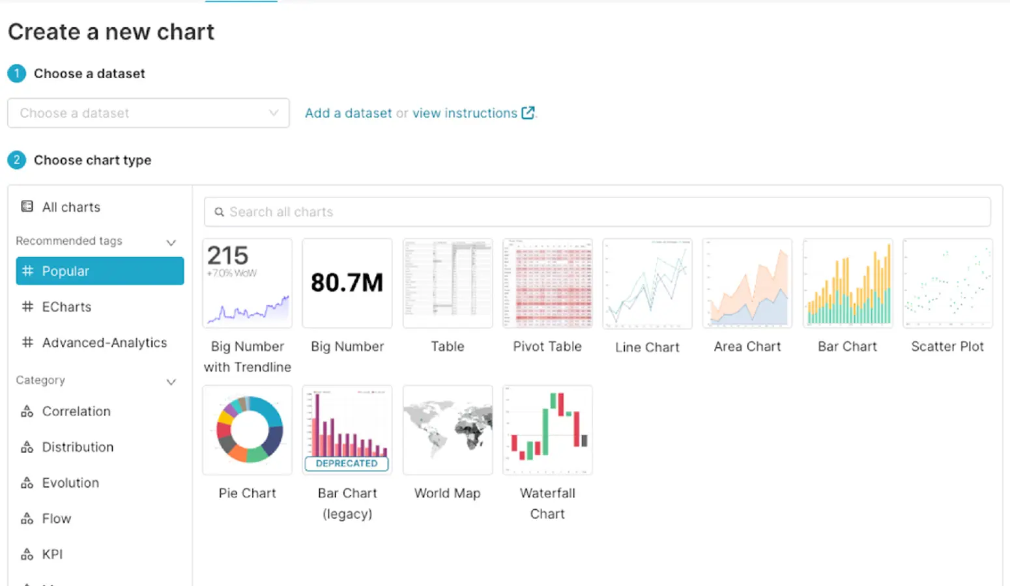Collapse the Category section chevron
Screen dimensions: 1010x586
171,382
